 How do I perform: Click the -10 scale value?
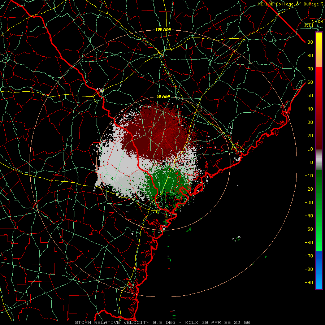coord(309,176)
